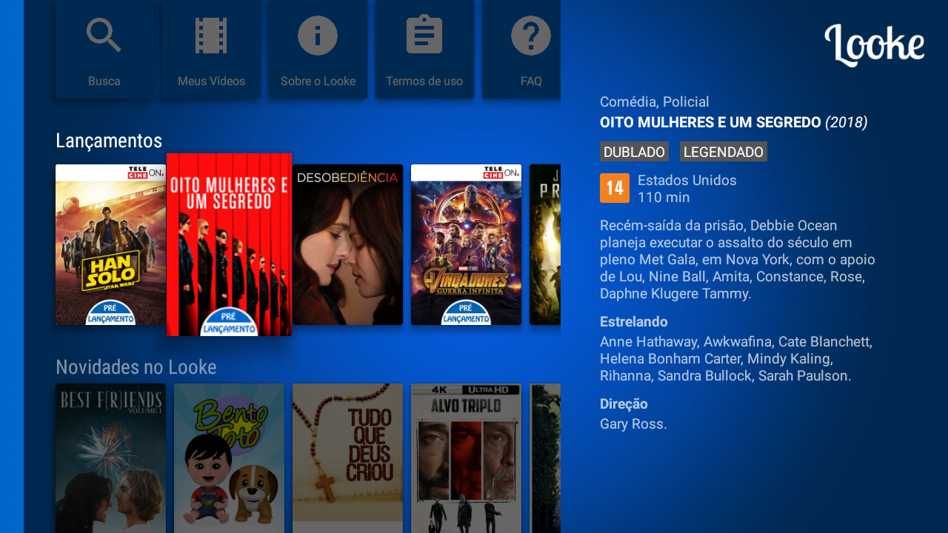948x533 pixels.
Task: Select the Novidades no Looke header
Action: (136, 367)
